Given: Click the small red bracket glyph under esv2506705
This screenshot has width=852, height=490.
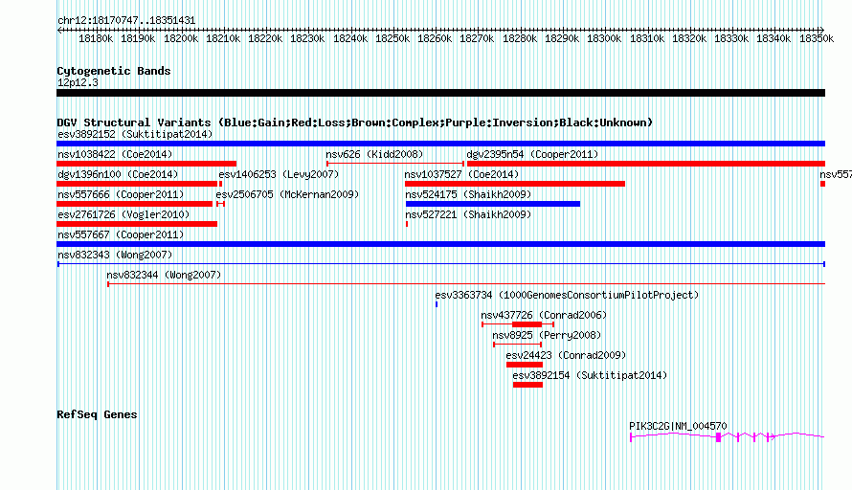Looking at the screenshot, I should [x=220, y=204].
